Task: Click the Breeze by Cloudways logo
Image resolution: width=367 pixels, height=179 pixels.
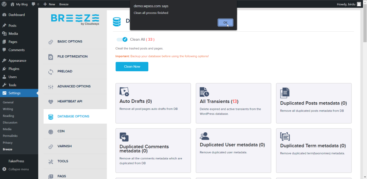Action: tap(75, 20)
